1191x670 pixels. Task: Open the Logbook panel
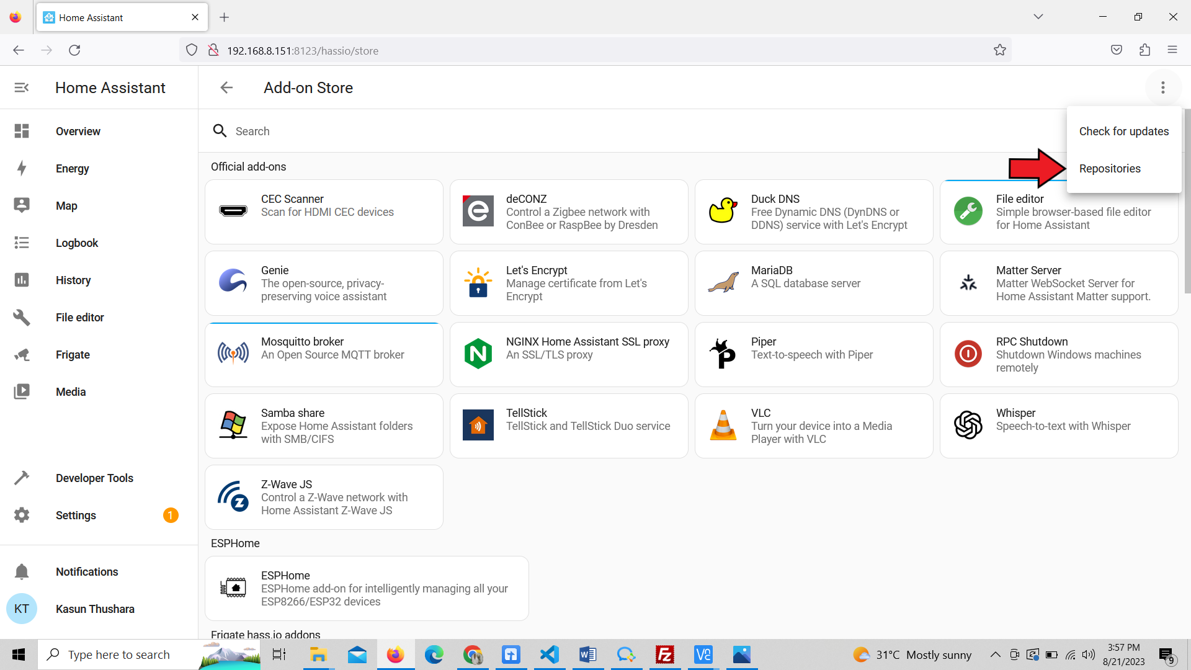(x=99, y=243)
